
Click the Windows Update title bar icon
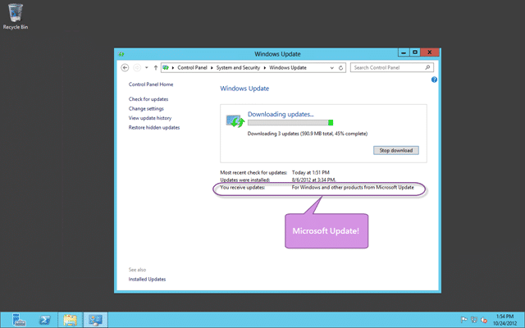click(121, 54)
